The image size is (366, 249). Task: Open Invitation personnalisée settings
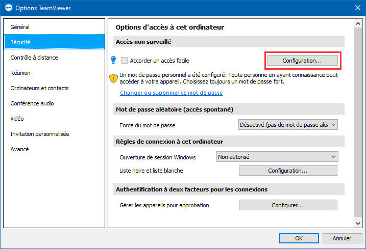click(54, 134)
